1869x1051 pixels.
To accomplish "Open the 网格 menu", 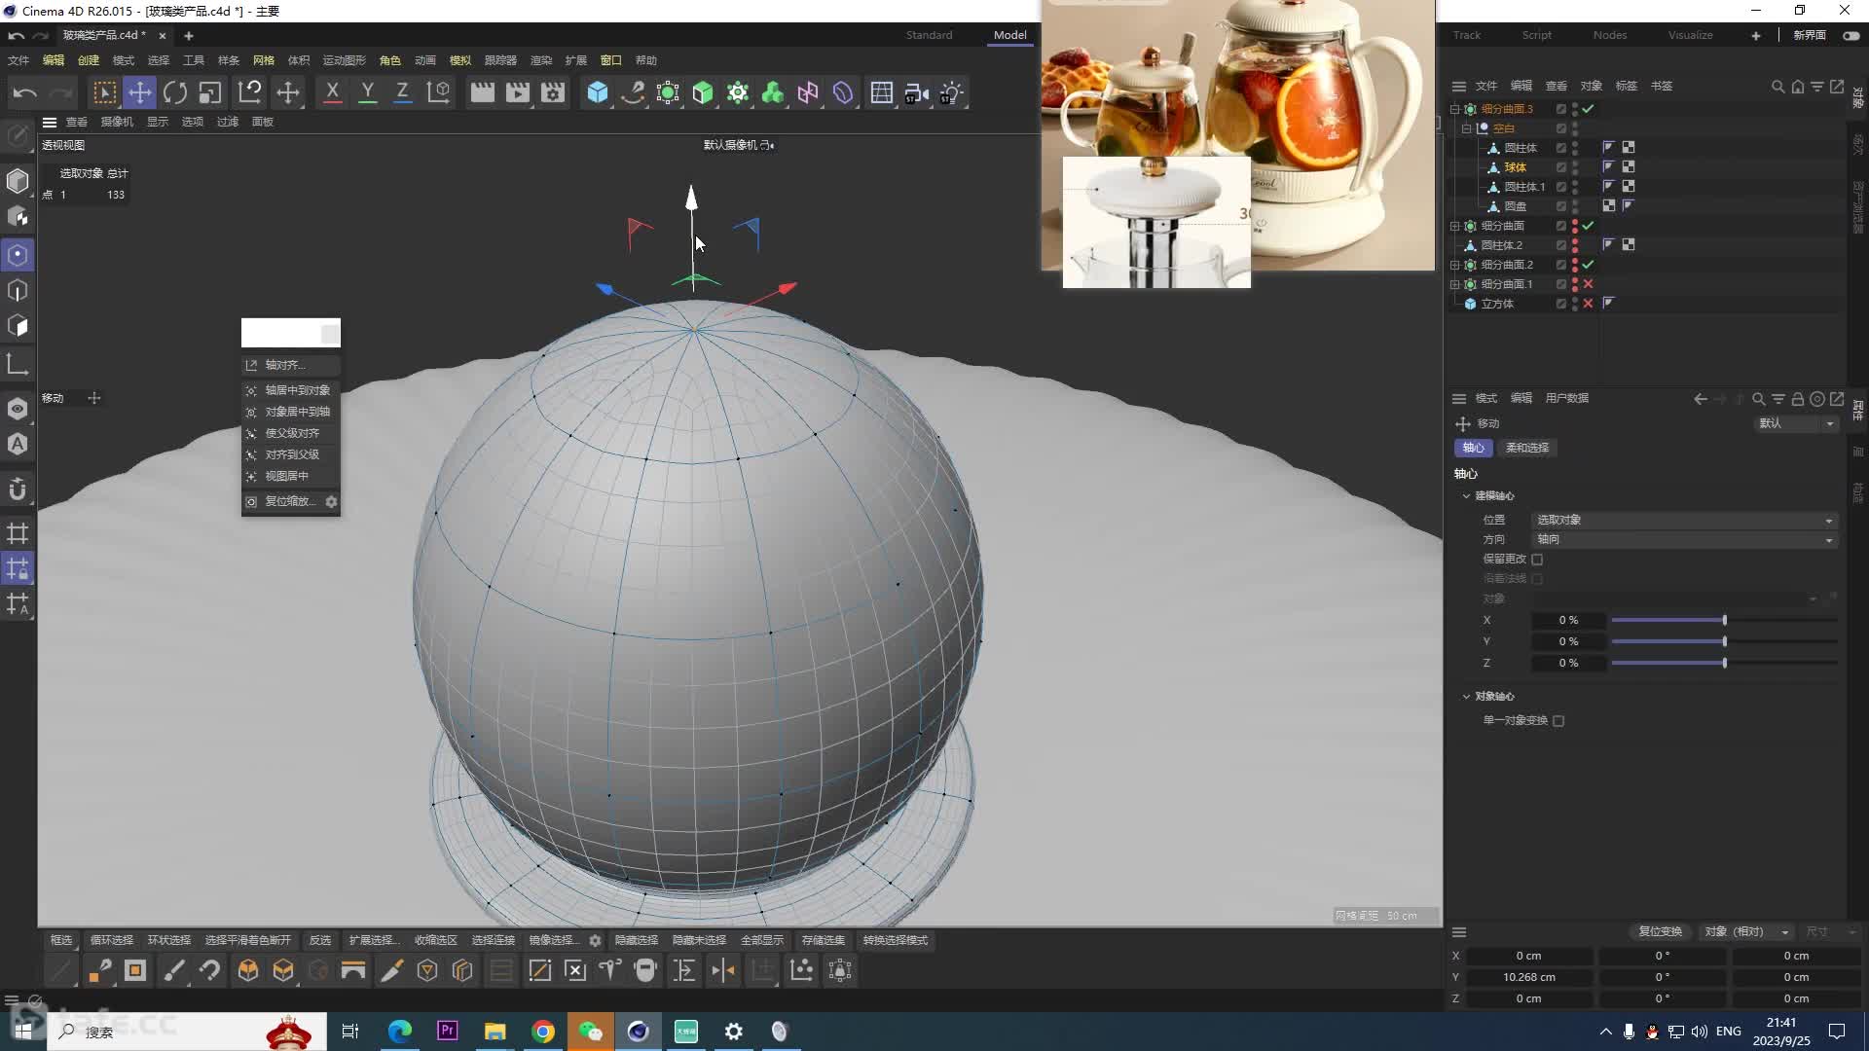I will tap(264, 60).
